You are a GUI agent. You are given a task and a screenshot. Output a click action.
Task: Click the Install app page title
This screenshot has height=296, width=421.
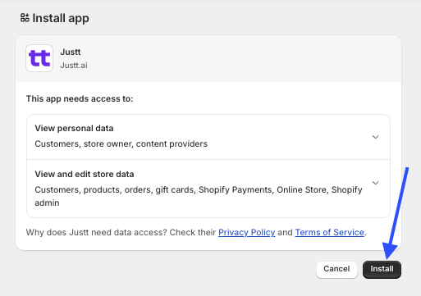click(61, 18)
